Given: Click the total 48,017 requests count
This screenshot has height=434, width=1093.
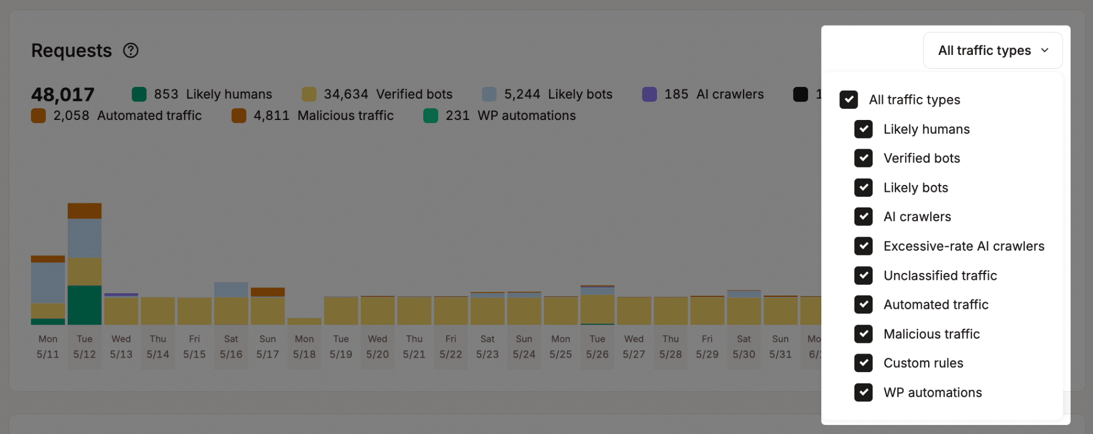Looking at the screenshot, I should pyautogui.click(x=63, y=94).
